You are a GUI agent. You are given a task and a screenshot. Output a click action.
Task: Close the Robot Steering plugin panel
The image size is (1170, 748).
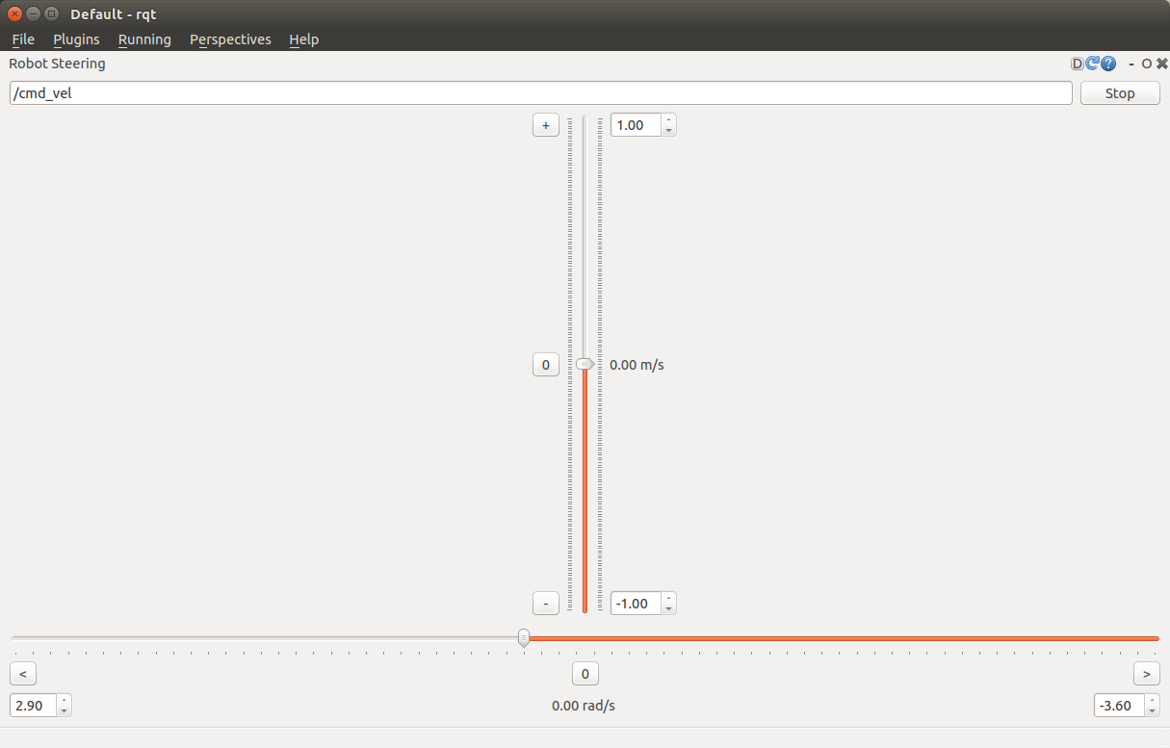pos(1161,64)
